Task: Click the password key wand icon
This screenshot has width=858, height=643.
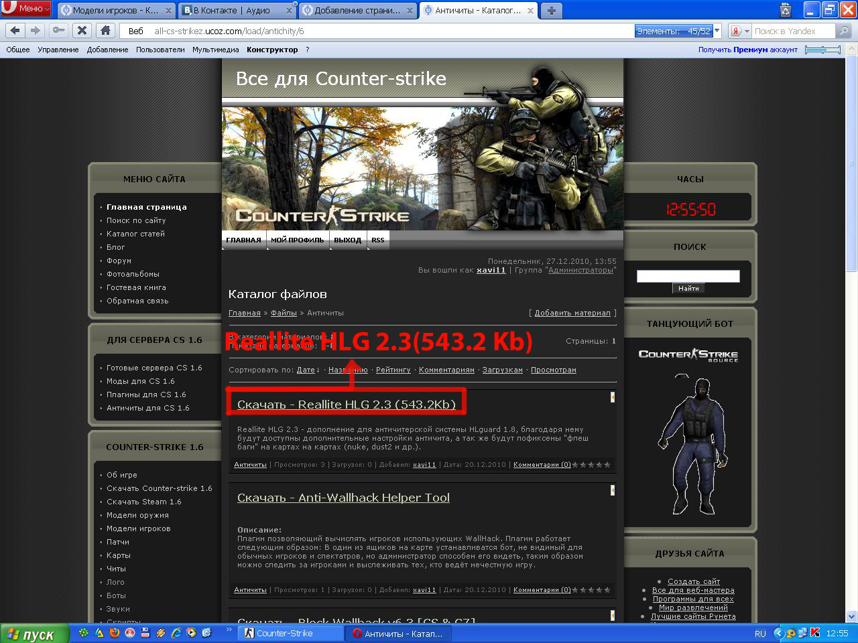Action: click(x=59, y=30)
